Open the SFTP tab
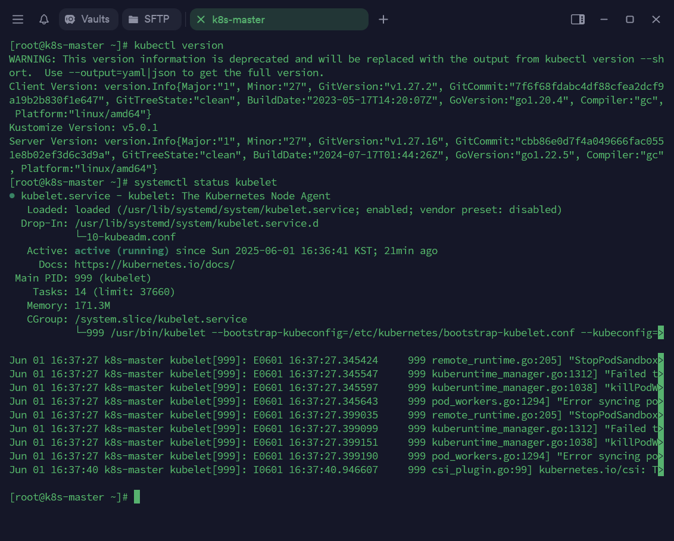This screenshot has width=674, height=541. (x=157, y=20)
